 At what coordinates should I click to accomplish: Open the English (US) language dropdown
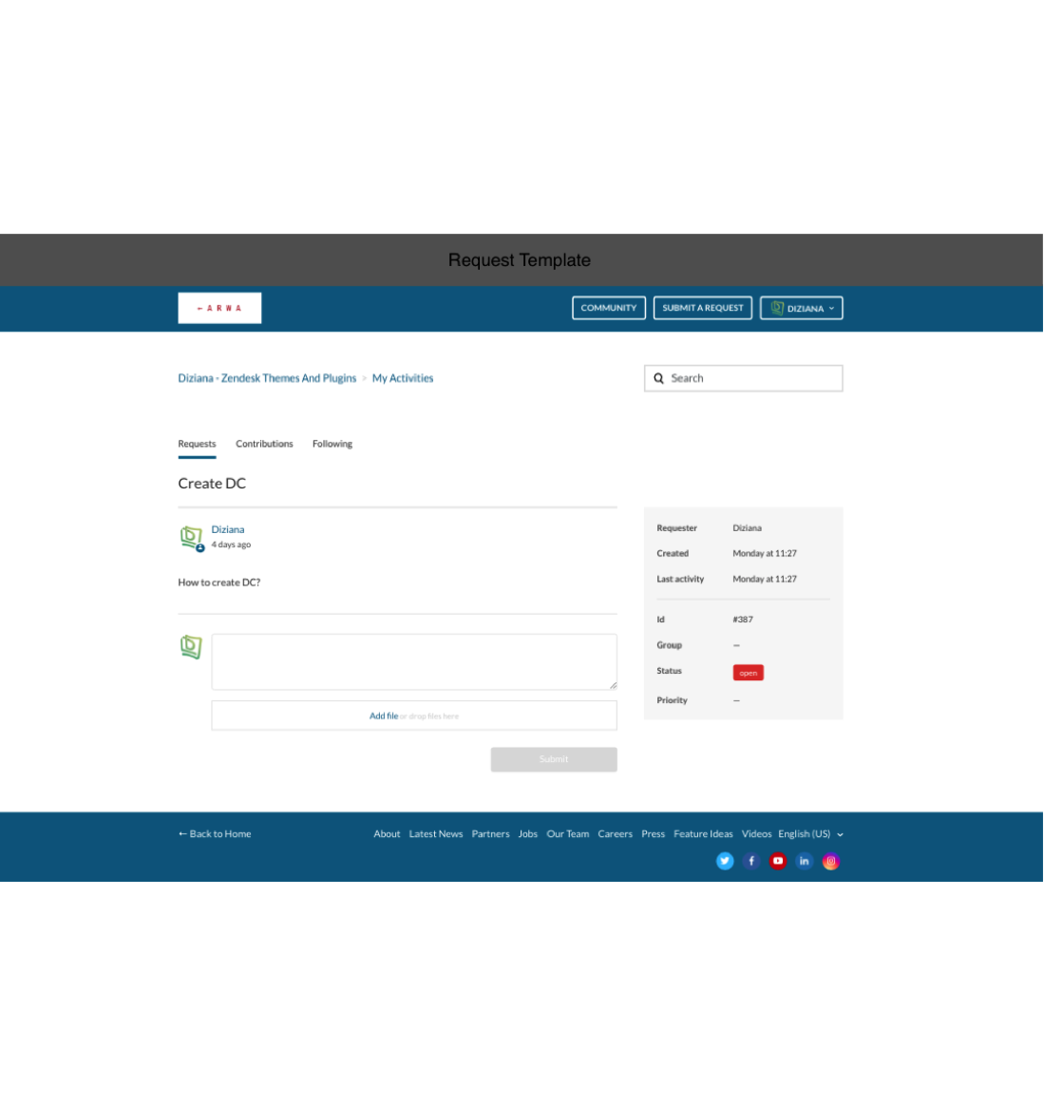point(810,834)
